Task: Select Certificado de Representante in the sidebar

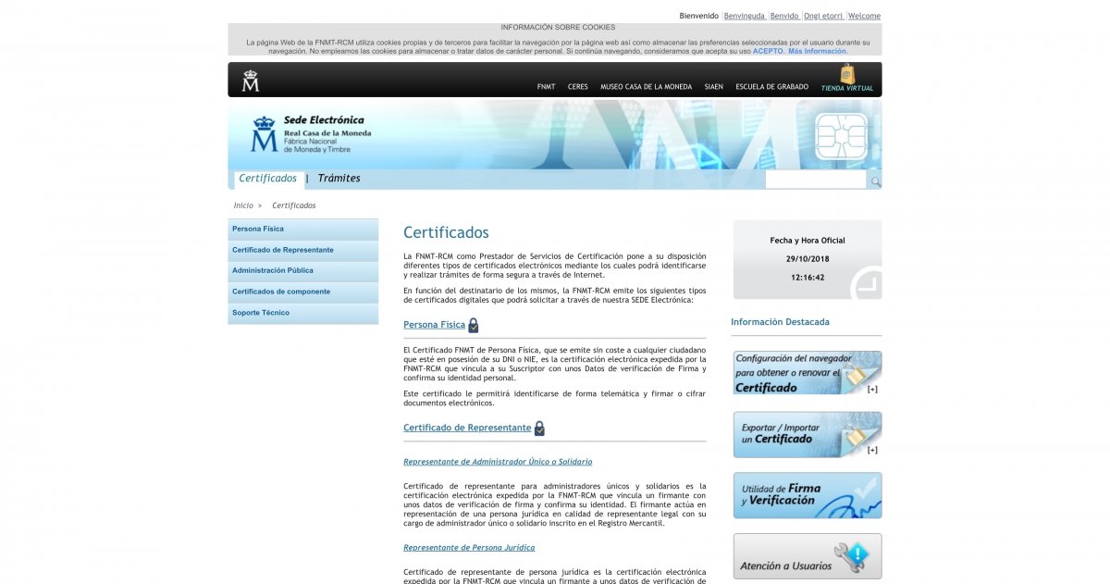Action: (303, 250)
